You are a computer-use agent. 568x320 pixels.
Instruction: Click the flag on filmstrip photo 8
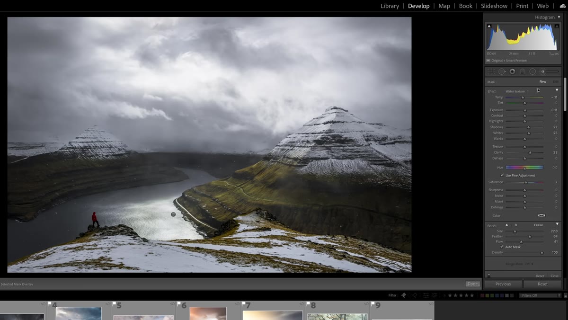308,303
